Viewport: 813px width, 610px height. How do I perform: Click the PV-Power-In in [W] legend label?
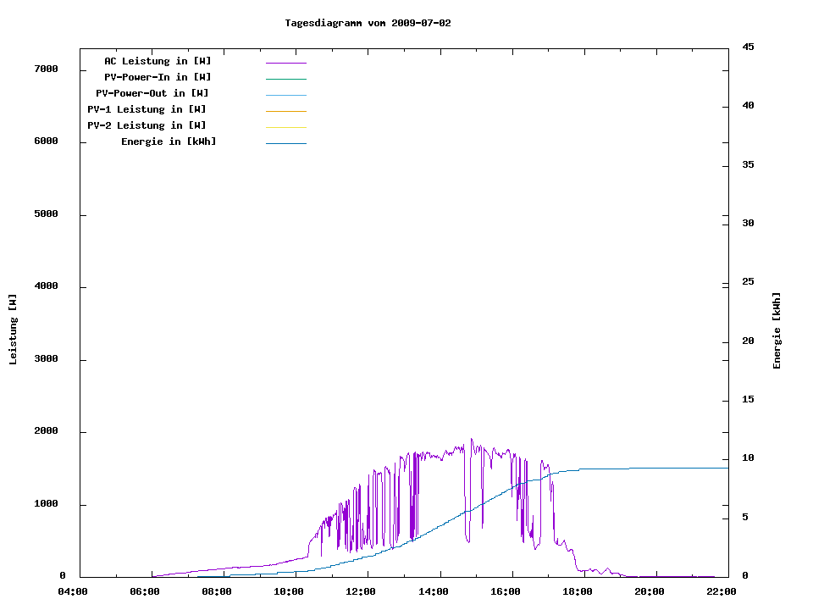click(x=158, y=77)
